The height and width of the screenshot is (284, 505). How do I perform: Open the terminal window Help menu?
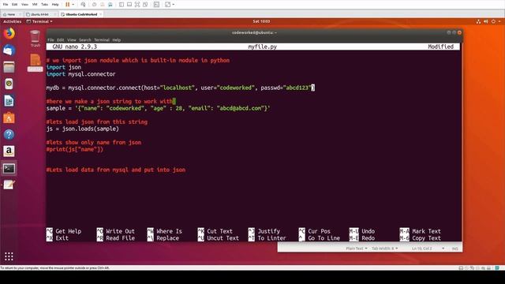tap(117, 40)
